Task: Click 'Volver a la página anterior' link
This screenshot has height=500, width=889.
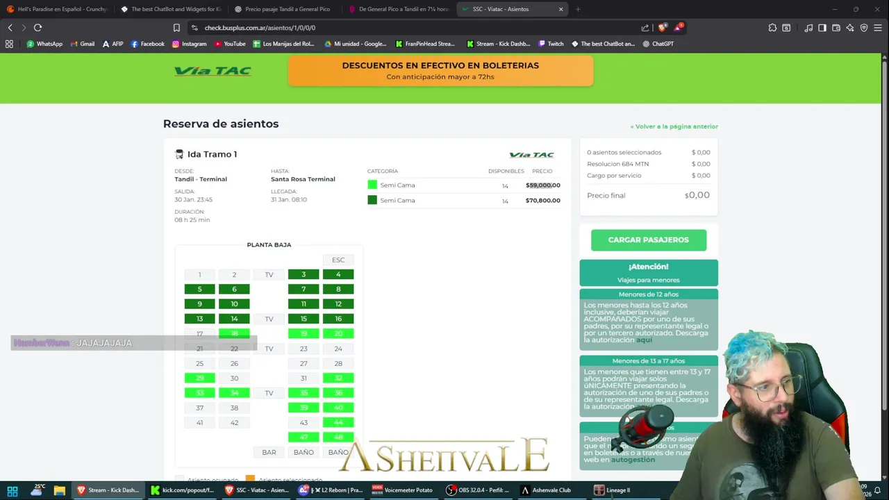Action: pyautogui.click(x=674, y=126)
